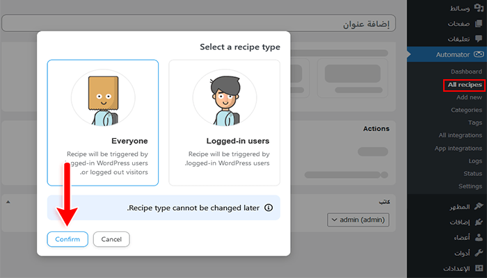The image size is (487, 278).
Task: Click the Logged-in users avatar image
Action: coord(225,97)
